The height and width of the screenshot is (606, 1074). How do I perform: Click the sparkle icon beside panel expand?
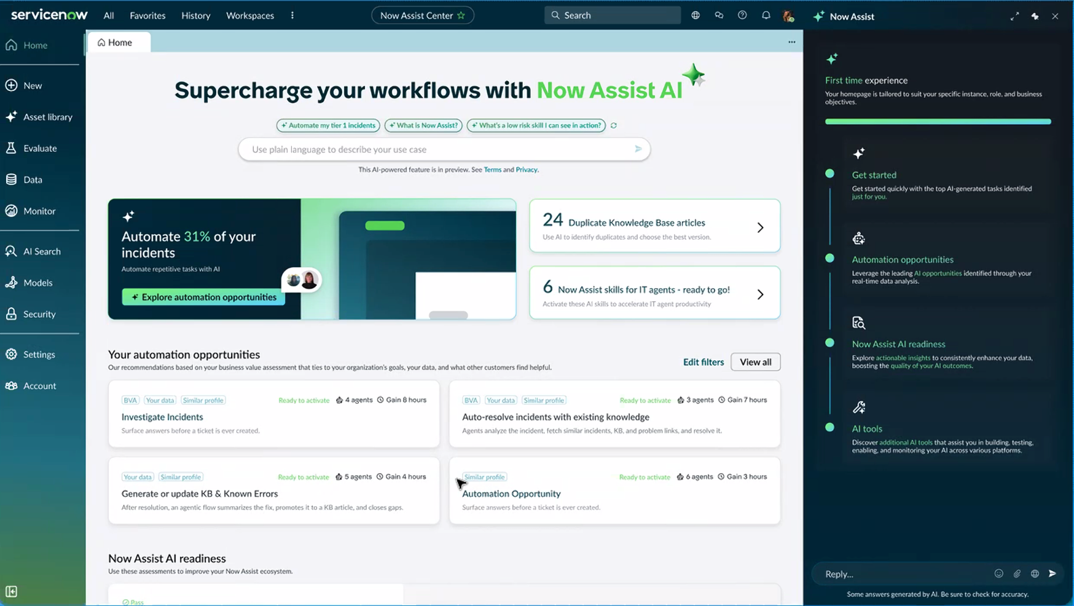(x=1035, y=17)
